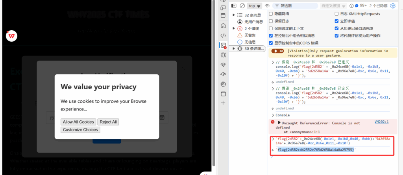Open the Elements (code) panel icon
This screenshot has height=175, width=403.
point(223,35)
